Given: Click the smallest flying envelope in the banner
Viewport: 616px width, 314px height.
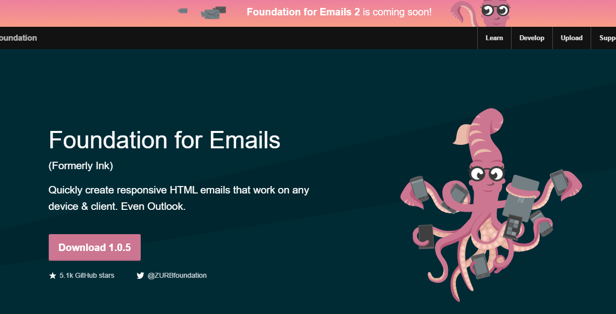Looking at the screenshot, I should (183, 11).
